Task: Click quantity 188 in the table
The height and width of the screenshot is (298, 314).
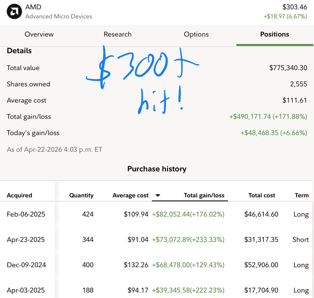Action: pyautogui.click(x=88, y=290)
